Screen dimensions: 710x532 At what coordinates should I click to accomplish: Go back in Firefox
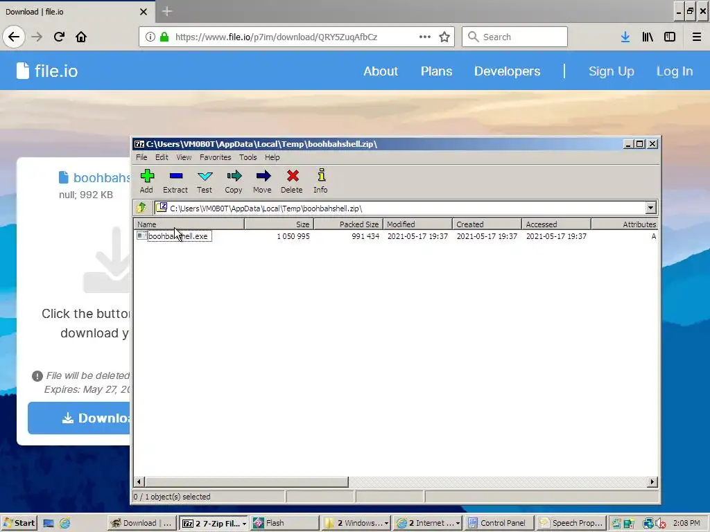point(14,37)
